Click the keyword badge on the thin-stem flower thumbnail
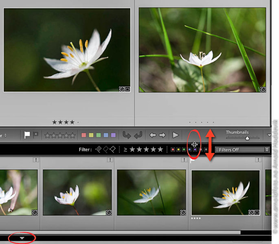 coord(183,213)
